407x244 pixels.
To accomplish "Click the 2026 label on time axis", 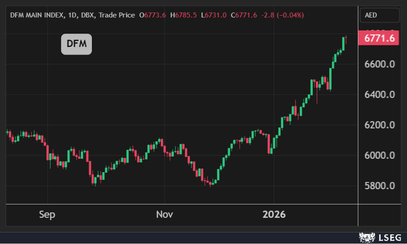I will [x=274, y=215].
